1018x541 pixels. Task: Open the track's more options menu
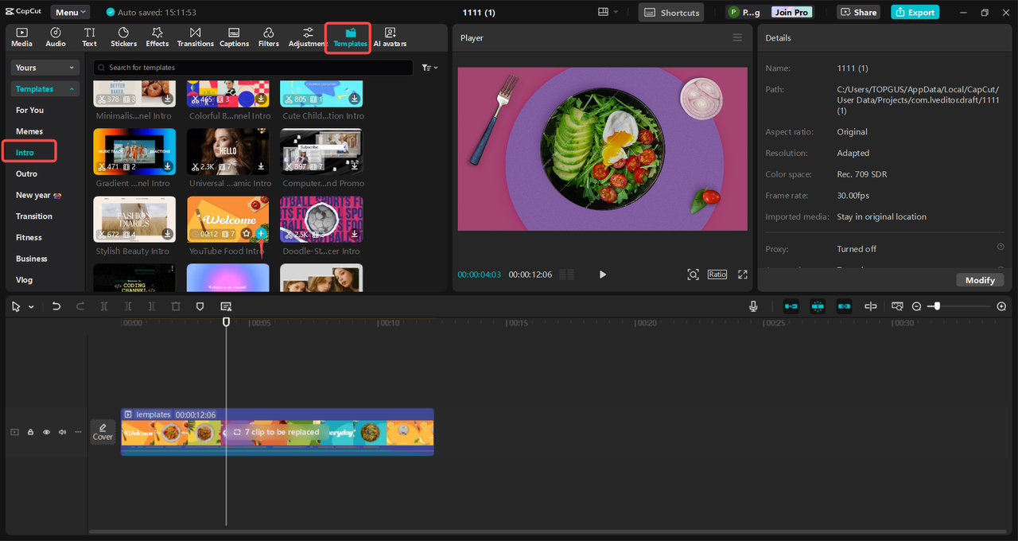pyautogui.click(x=78, y=432)
